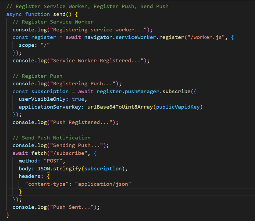The width and height of the screenshot is (255, 221).
Task: Click the "/subscribe" URL string
Action: coord(69,153)
